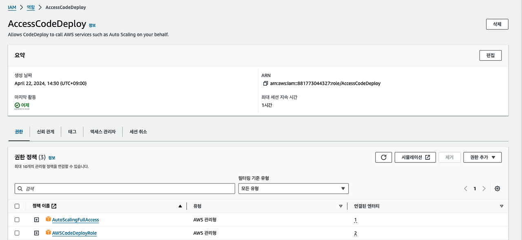The image size is (522, 240).
Task: Click the 연결된 엔터티 column header
Action: [x=367, y=206]
